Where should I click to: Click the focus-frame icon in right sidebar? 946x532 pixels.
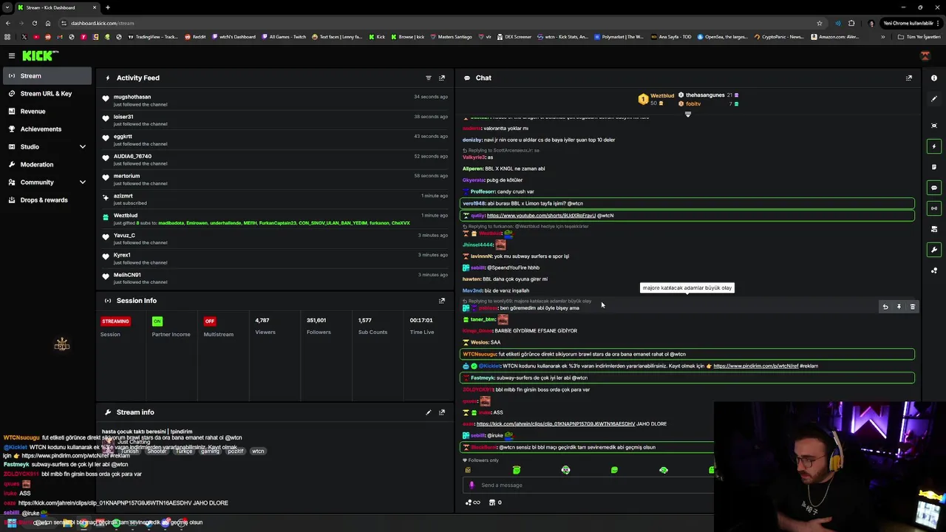934,126
